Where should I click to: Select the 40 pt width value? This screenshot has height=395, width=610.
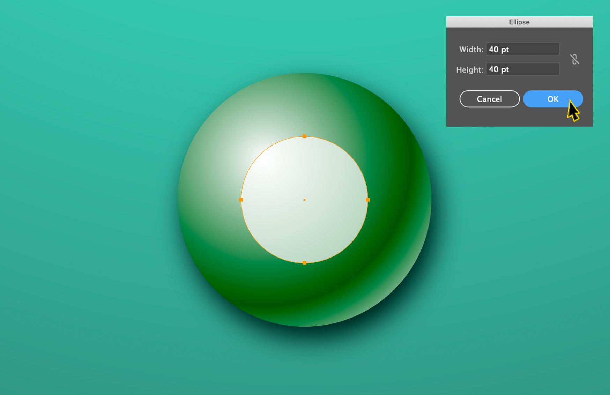(x=498, y=49)
